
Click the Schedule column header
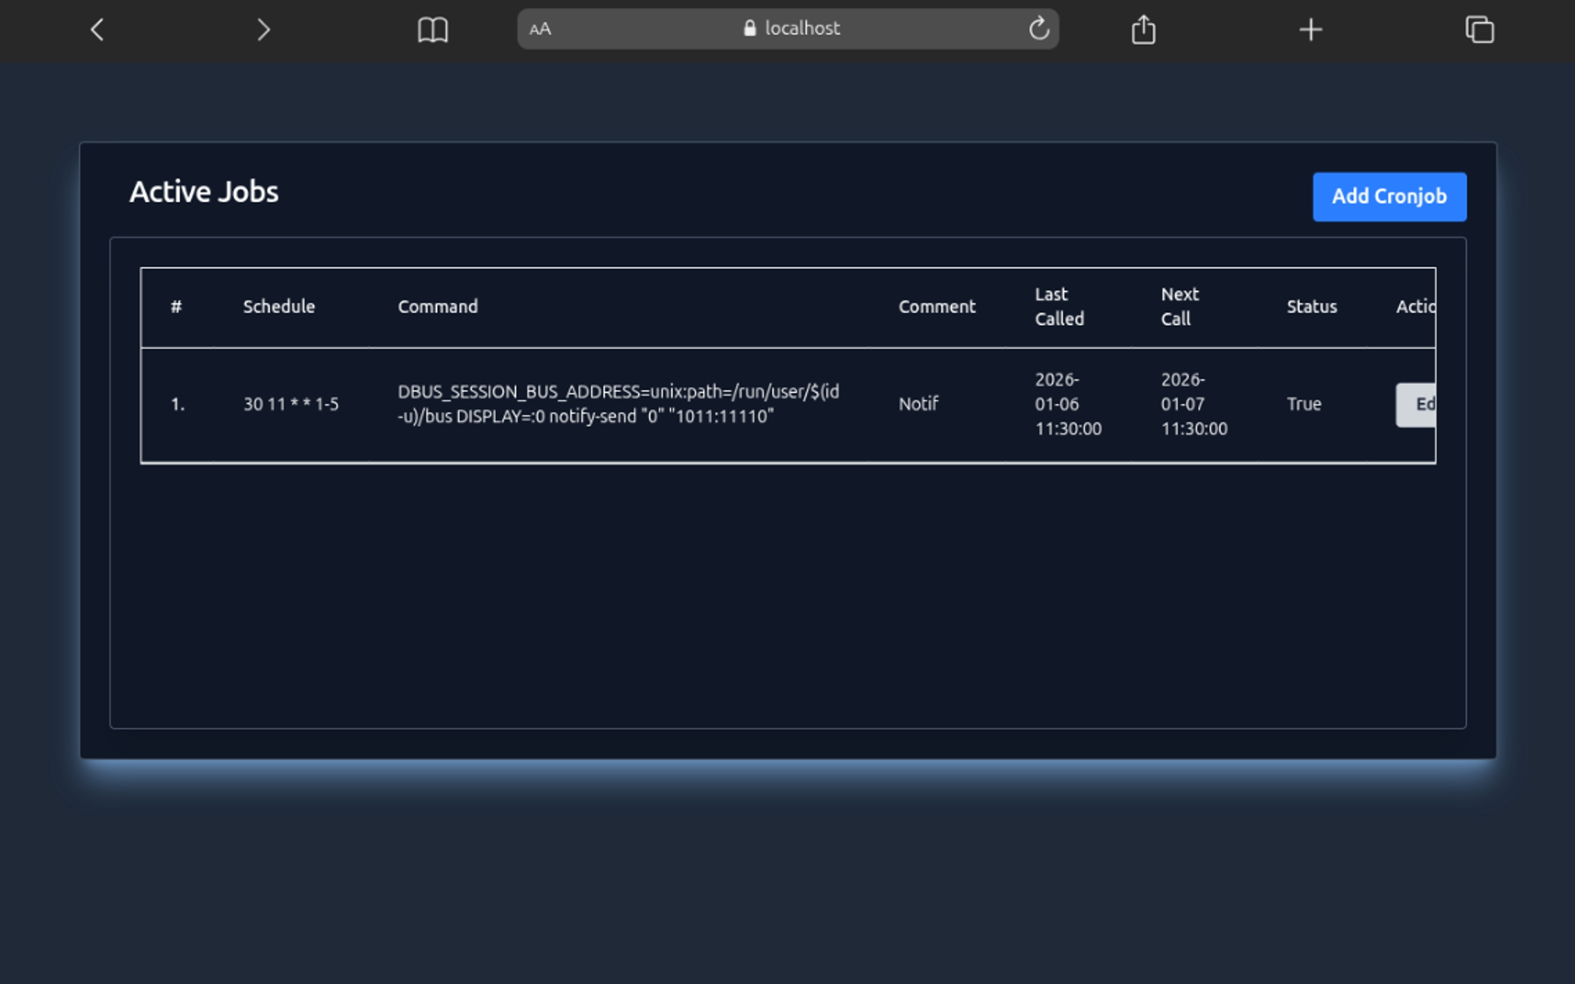(279, 307)
